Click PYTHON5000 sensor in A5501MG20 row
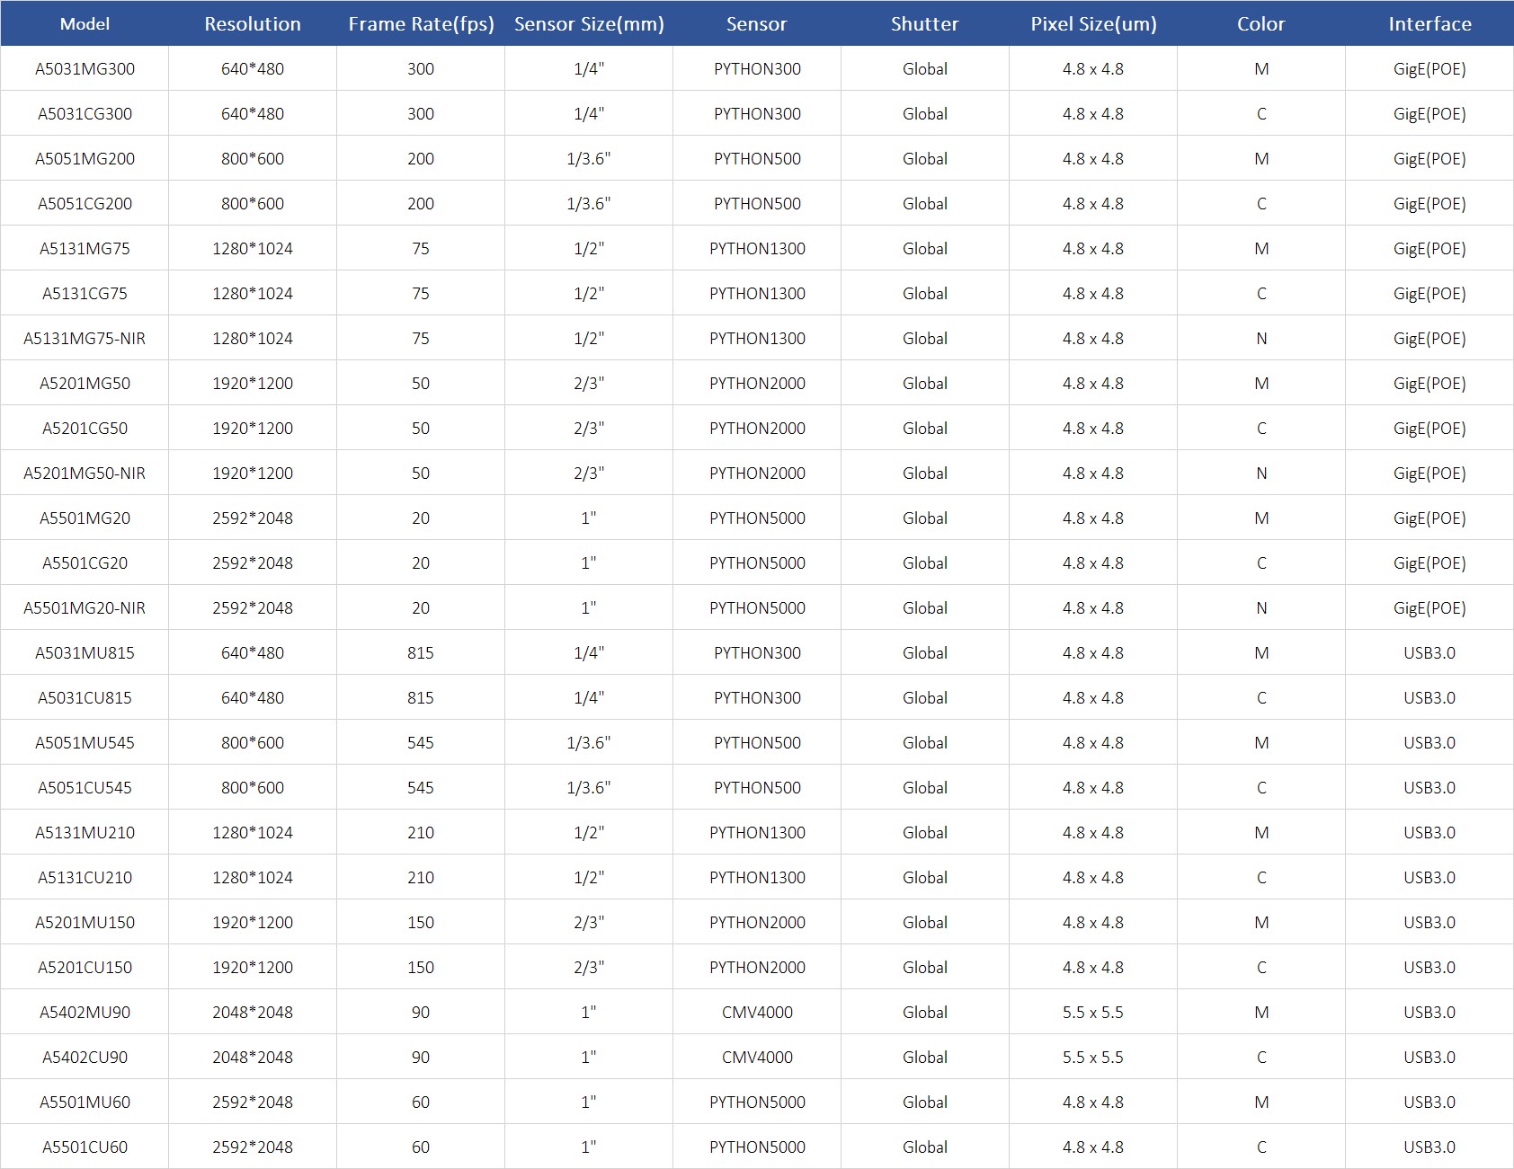The image size is (1514, 1169). (x=757, y=518)
